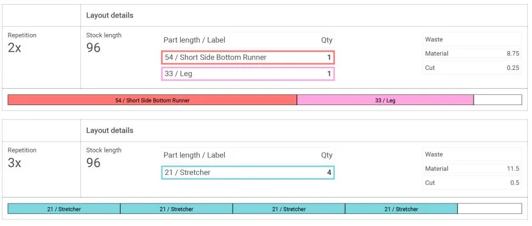Click the first 21 / Stretcher bar segment

[64, 209]
